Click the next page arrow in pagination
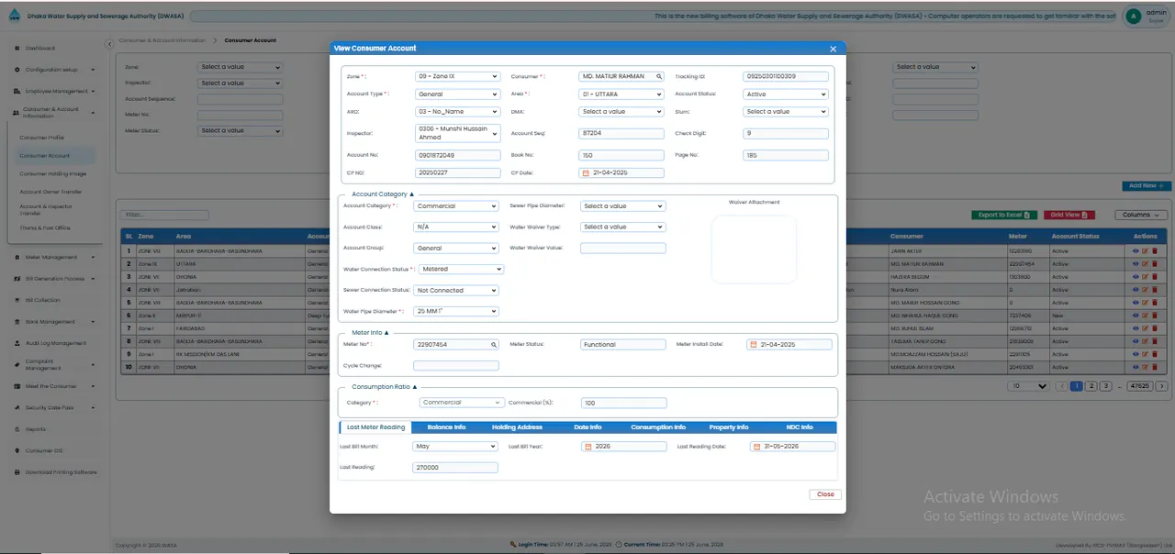Image resolution: width=1175 pixels, height=554 pixels. coord(1162,386)
